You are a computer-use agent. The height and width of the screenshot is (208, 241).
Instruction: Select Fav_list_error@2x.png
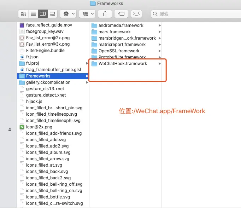pyautogui.click(x=48, y=38)
